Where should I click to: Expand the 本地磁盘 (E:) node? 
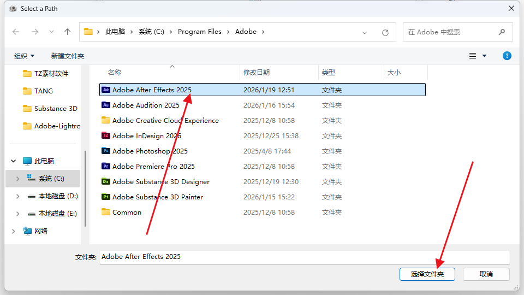tap(17, 214)
